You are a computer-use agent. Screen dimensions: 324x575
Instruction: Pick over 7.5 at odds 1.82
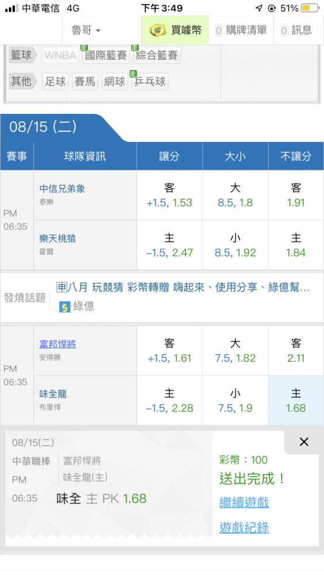[235, 351]
